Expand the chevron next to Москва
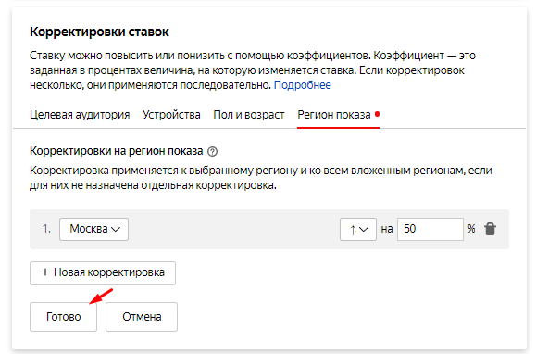The image size is (536, 354). pos(116,229)
